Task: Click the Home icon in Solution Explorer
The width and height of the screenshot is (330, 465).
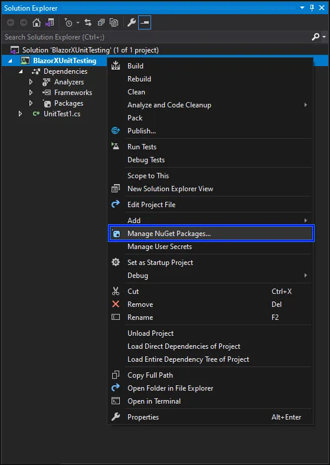Action: click(x=37, y=22)
